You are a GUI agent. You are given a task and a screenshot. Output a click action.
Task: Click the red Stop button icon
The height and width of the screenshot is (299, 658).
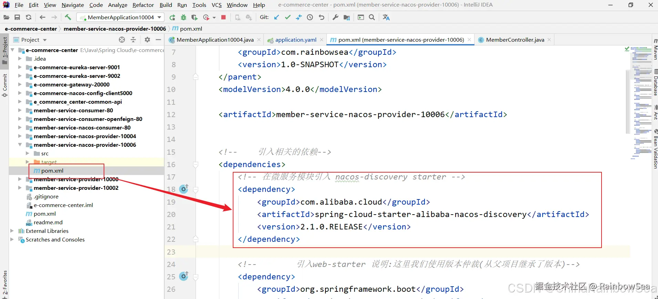[223, 17]
